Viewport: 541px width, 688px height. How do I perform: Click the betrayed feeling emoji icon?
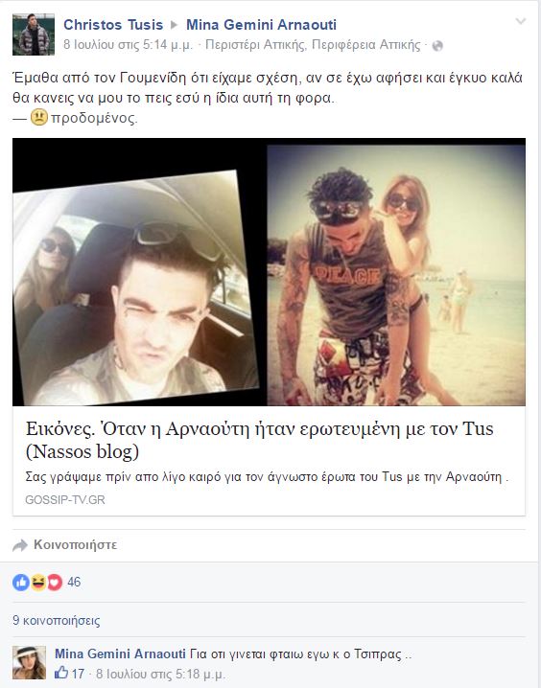pyautogui.click(x=38, y=117)
